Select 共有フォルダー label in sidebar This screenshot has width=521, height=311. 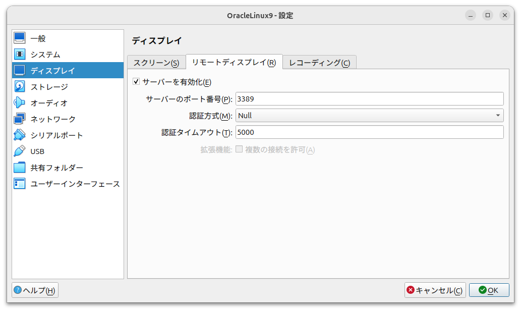click(x=57, y=168)
